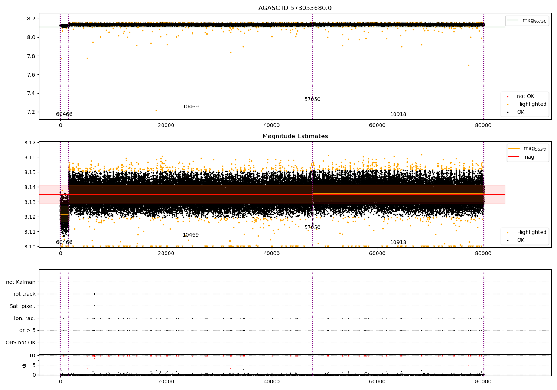Click the 'not OK' legend entry in top plot

525,97
